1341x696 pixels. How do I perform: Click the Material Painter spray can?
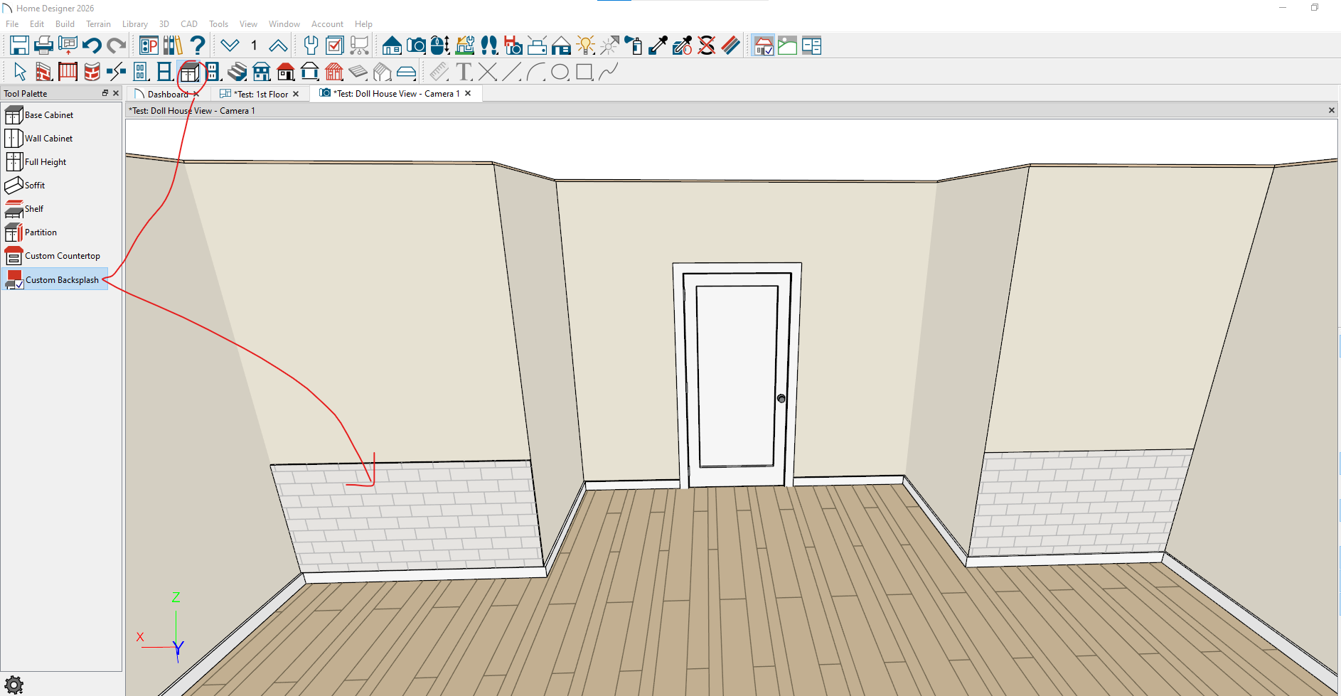pos(634,45)
